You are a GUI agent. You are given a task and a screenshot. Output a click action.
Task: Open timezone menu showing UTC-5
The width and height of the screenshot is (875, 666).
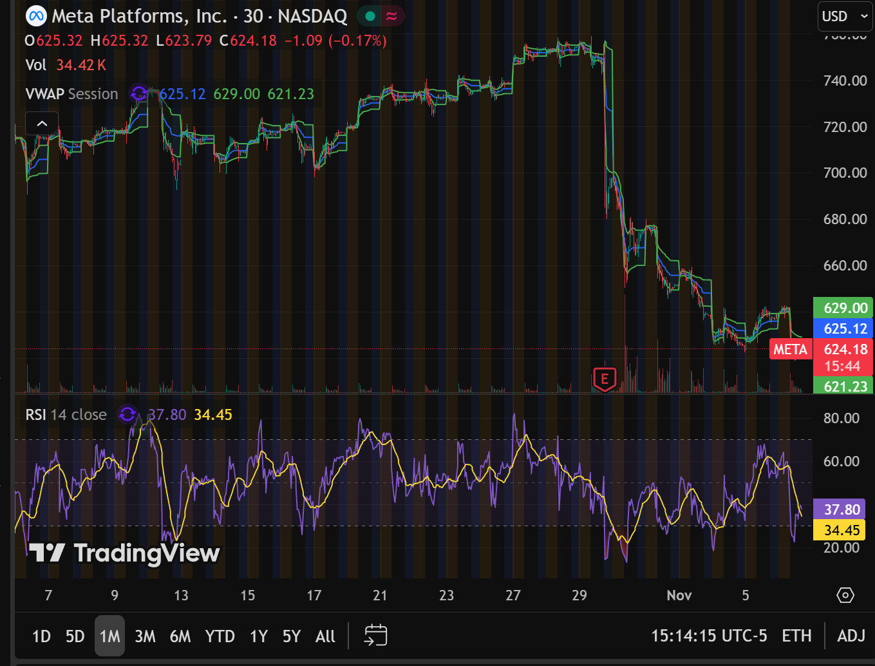click(709, 636)
